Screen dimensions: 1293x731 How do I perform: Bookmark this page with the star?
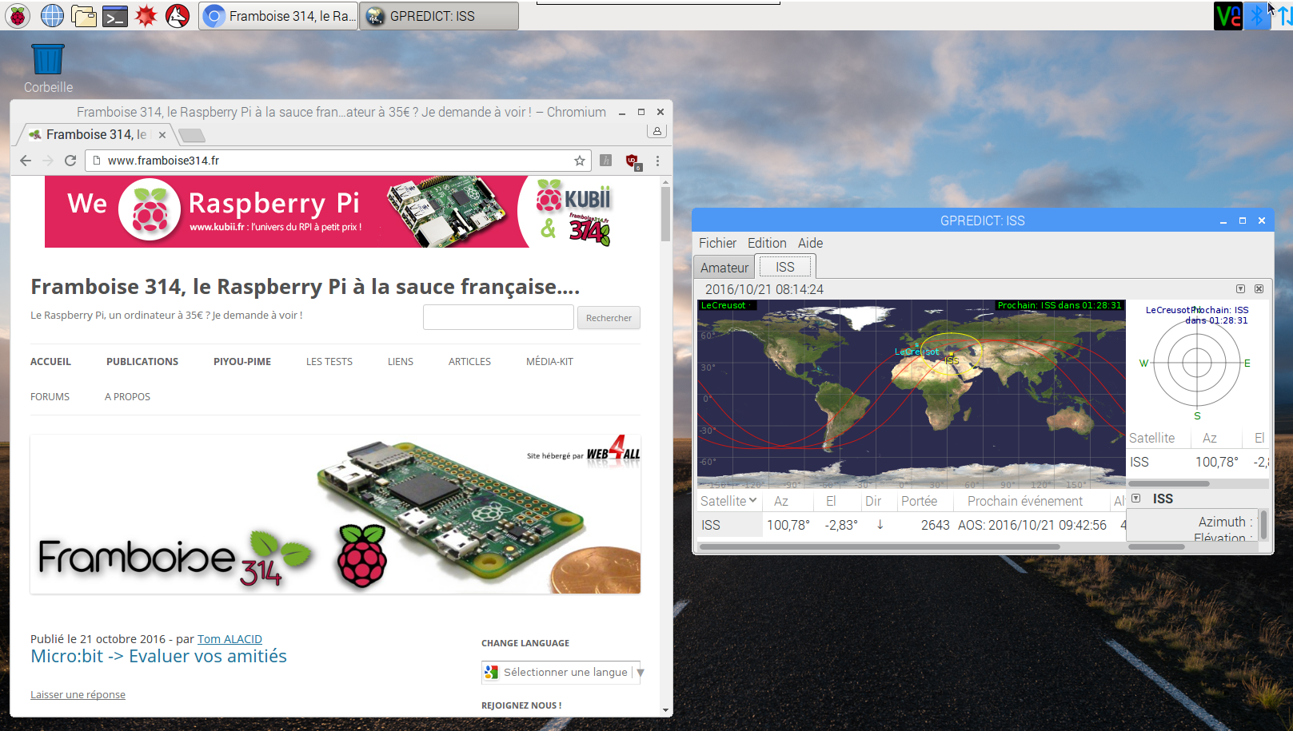click(x=580, y=161)
